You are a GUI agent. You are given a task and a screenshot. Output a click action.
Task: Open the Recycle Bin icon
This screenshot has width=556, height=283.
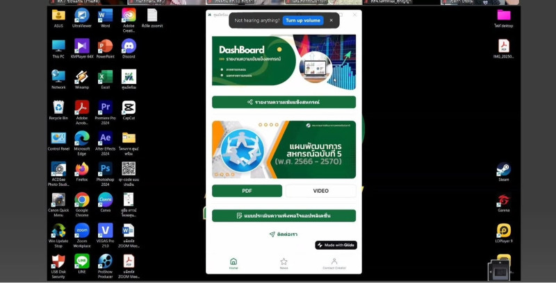(58, 108)
